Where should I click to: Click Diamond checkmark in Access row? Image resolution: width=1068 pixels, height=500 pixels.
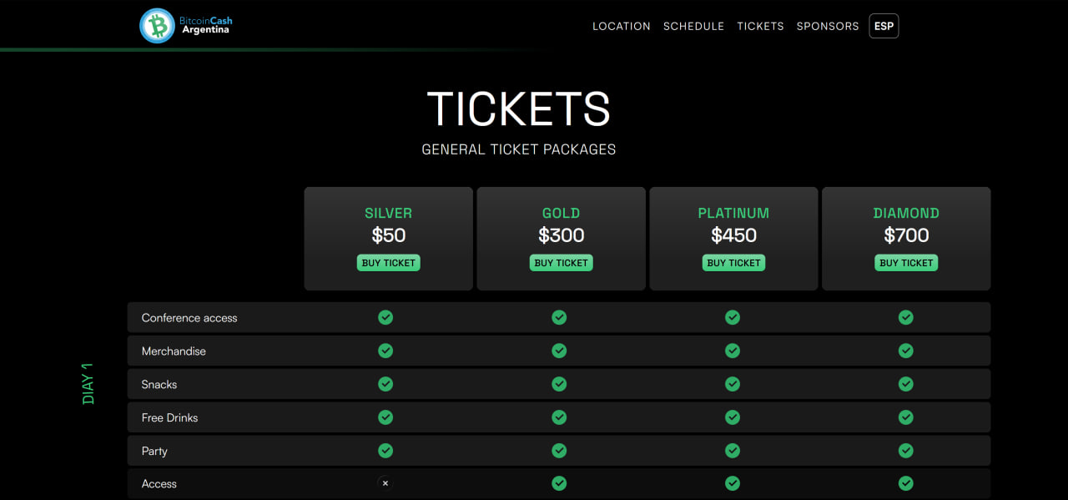(906, 483)
